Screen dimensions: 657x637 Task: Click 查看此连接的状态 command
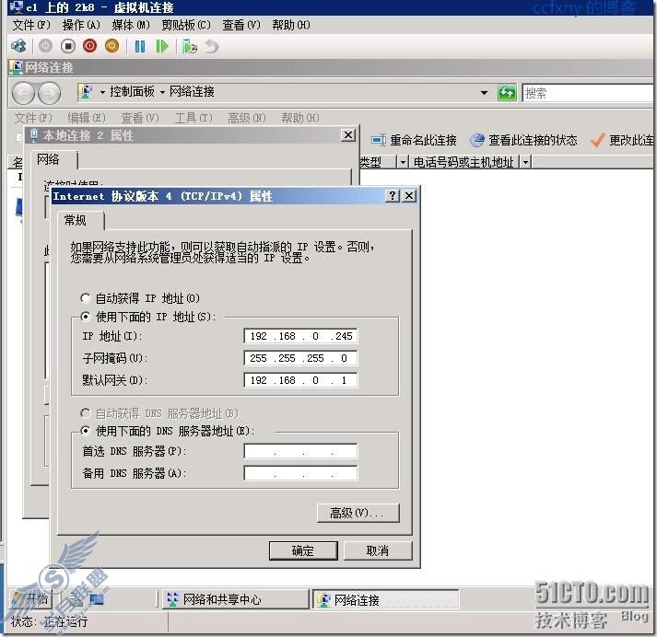click(x=523, y=140)
